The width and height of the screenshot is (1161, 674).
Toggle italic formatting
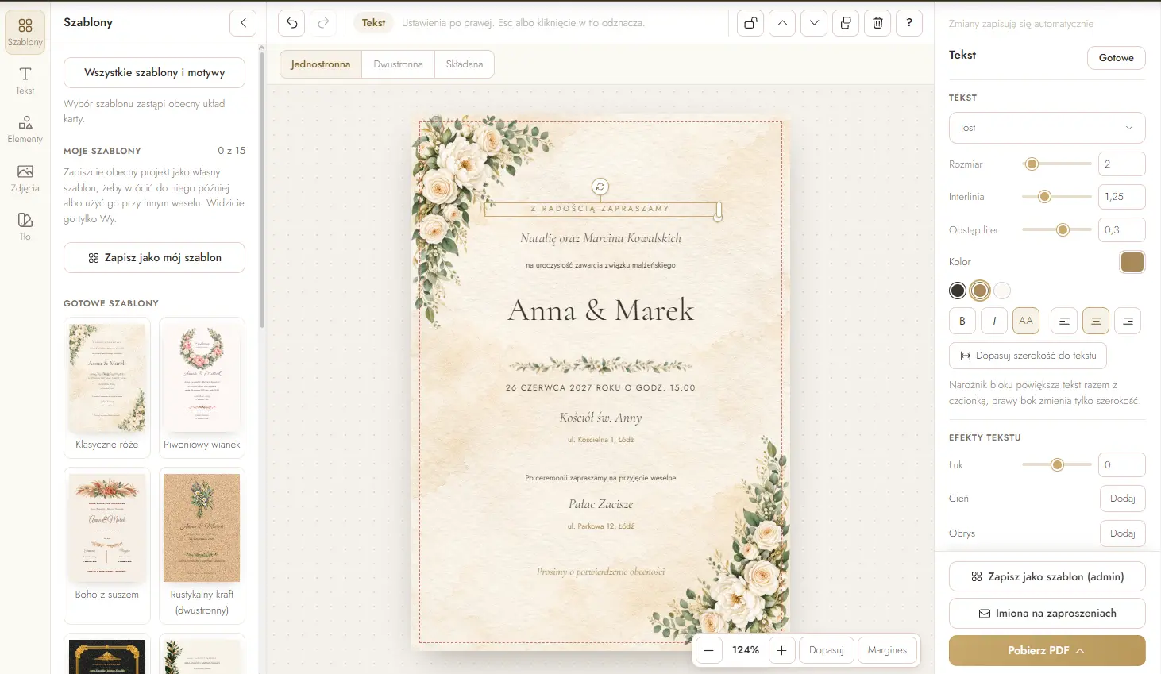pyautogui.click(x=994, y=321)
